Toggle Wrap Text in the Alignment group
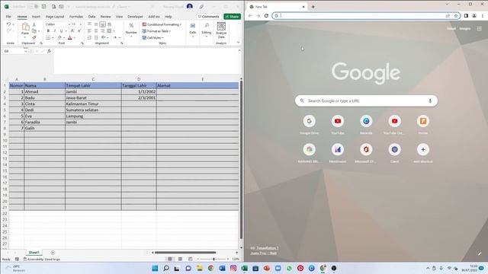The height and width of the screenshot is (274, 488). click(x=109, y=24)
